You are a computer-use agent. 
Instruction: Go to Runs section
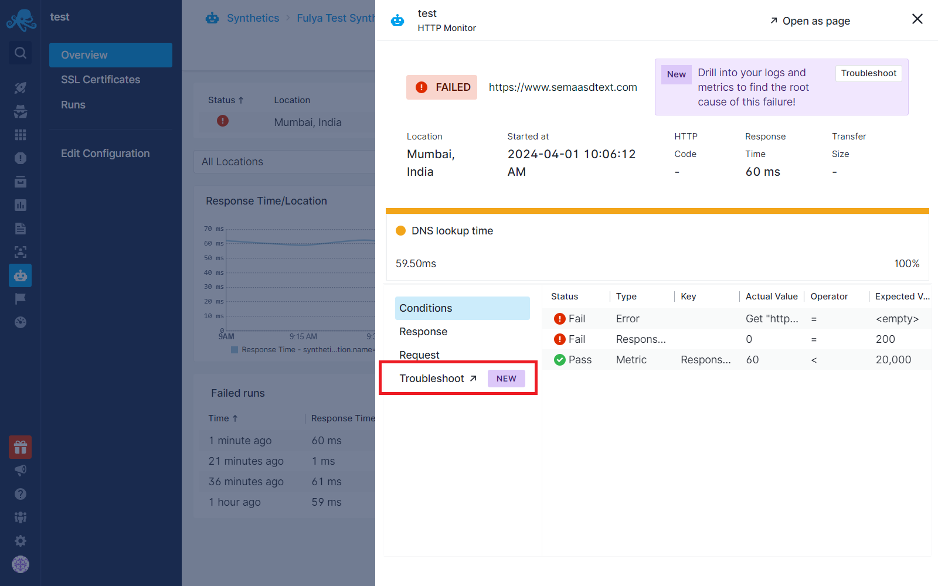point(73,105)
